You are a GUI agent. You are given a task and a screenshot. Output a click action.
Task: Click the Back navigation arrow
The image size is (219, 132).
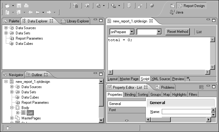coord(38,12)
